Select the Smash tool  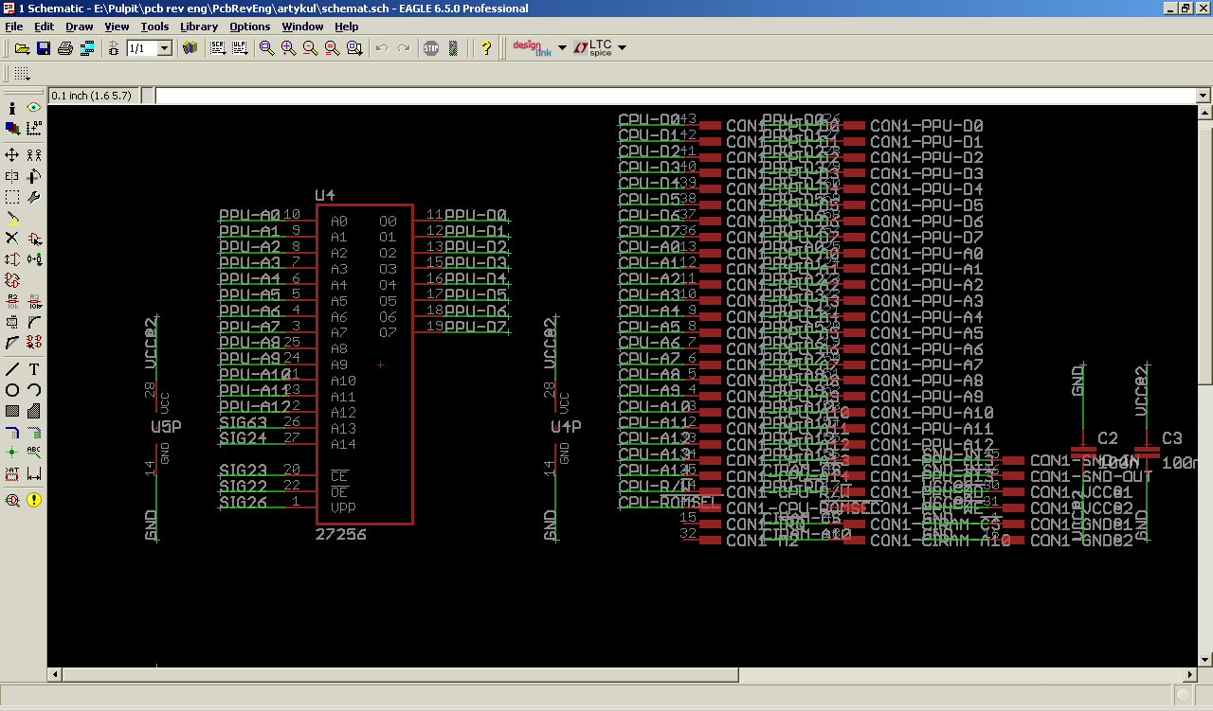[12, 323]
